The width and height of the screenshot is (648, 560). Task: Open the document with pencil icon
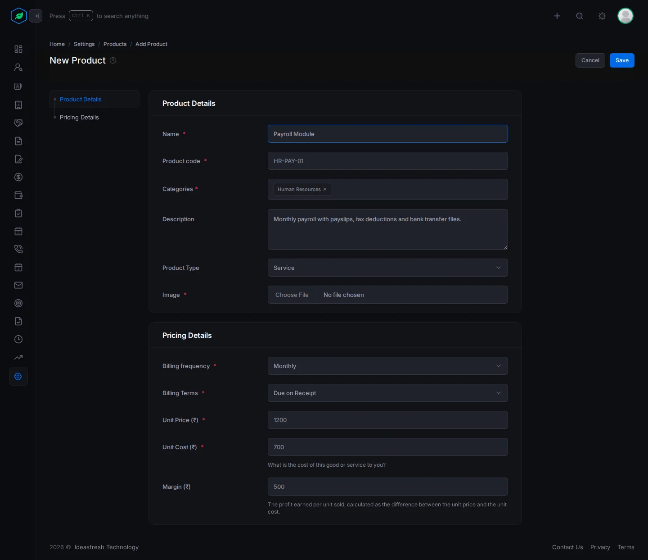tap(18, 159)
